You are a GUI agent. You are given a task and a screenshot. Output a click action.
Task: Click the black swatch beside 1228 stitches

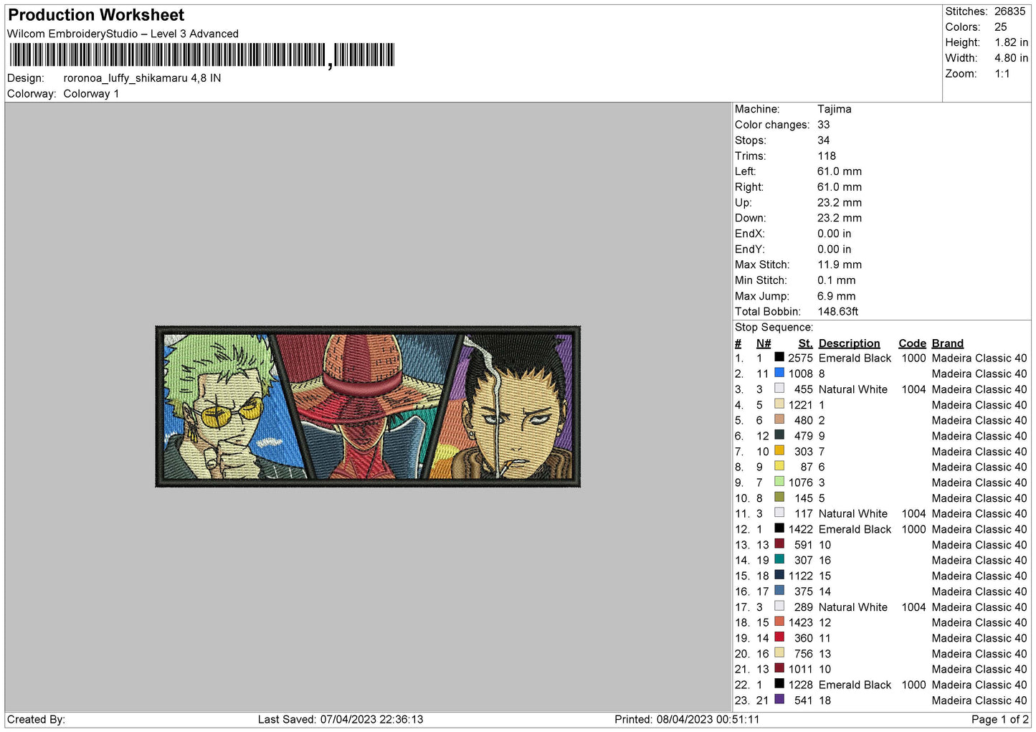[779, 683]
